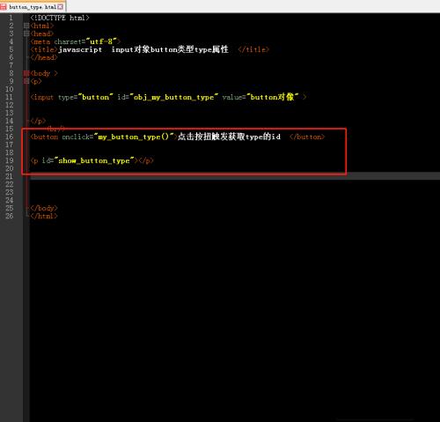Collapse the html tag fold marker
The height and width of the screenshot is (422, 440).
[x=26, y=26]
